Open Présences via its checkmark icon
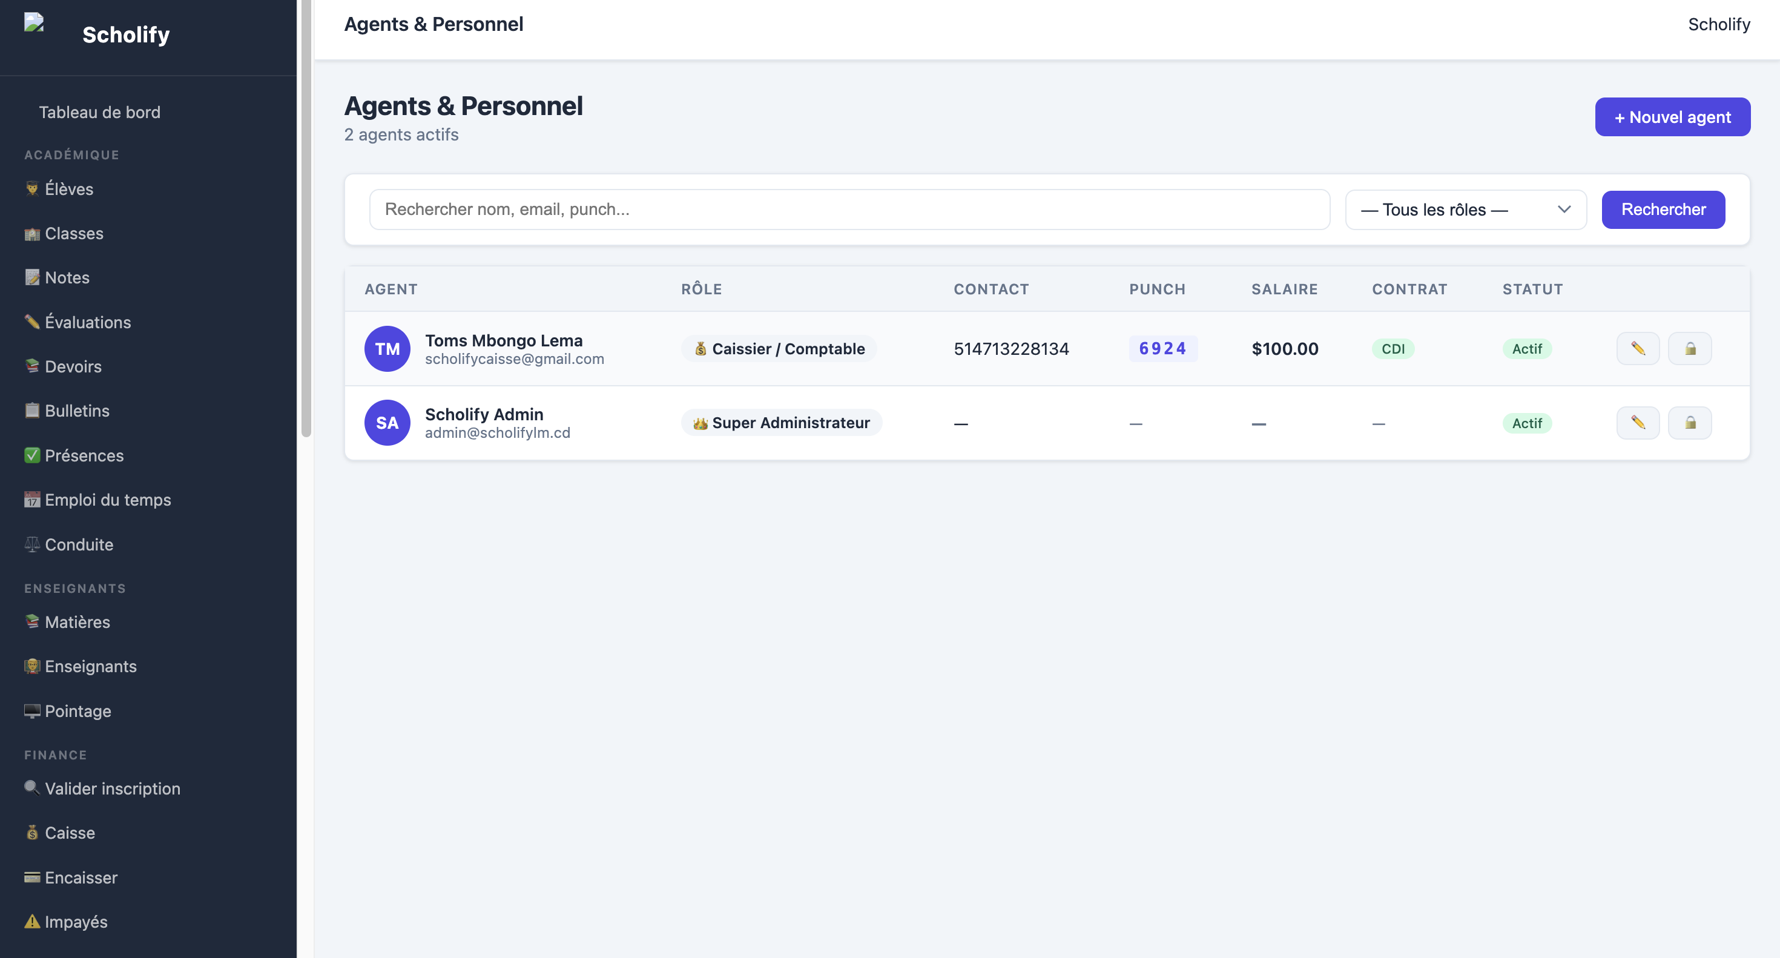 pyautogui.click(x=31, y=455)
